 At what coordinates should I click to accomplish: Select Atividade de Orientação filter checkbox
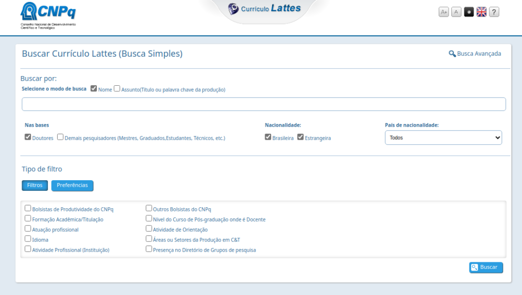coord(149,229)
